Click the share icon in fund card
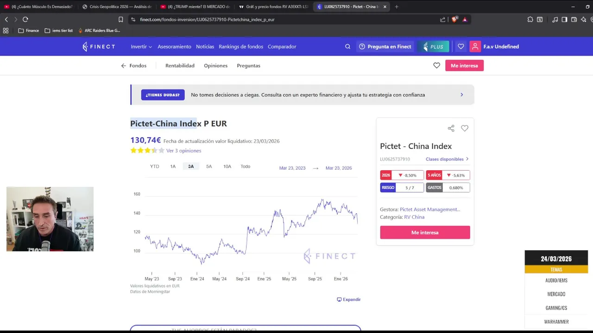The image size is (593, 333). pyautogui.click(x=451, y=128)
